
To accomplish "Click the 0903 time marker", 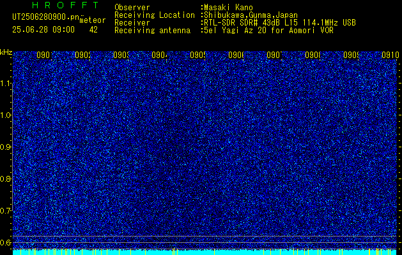I will click(121, 55).
